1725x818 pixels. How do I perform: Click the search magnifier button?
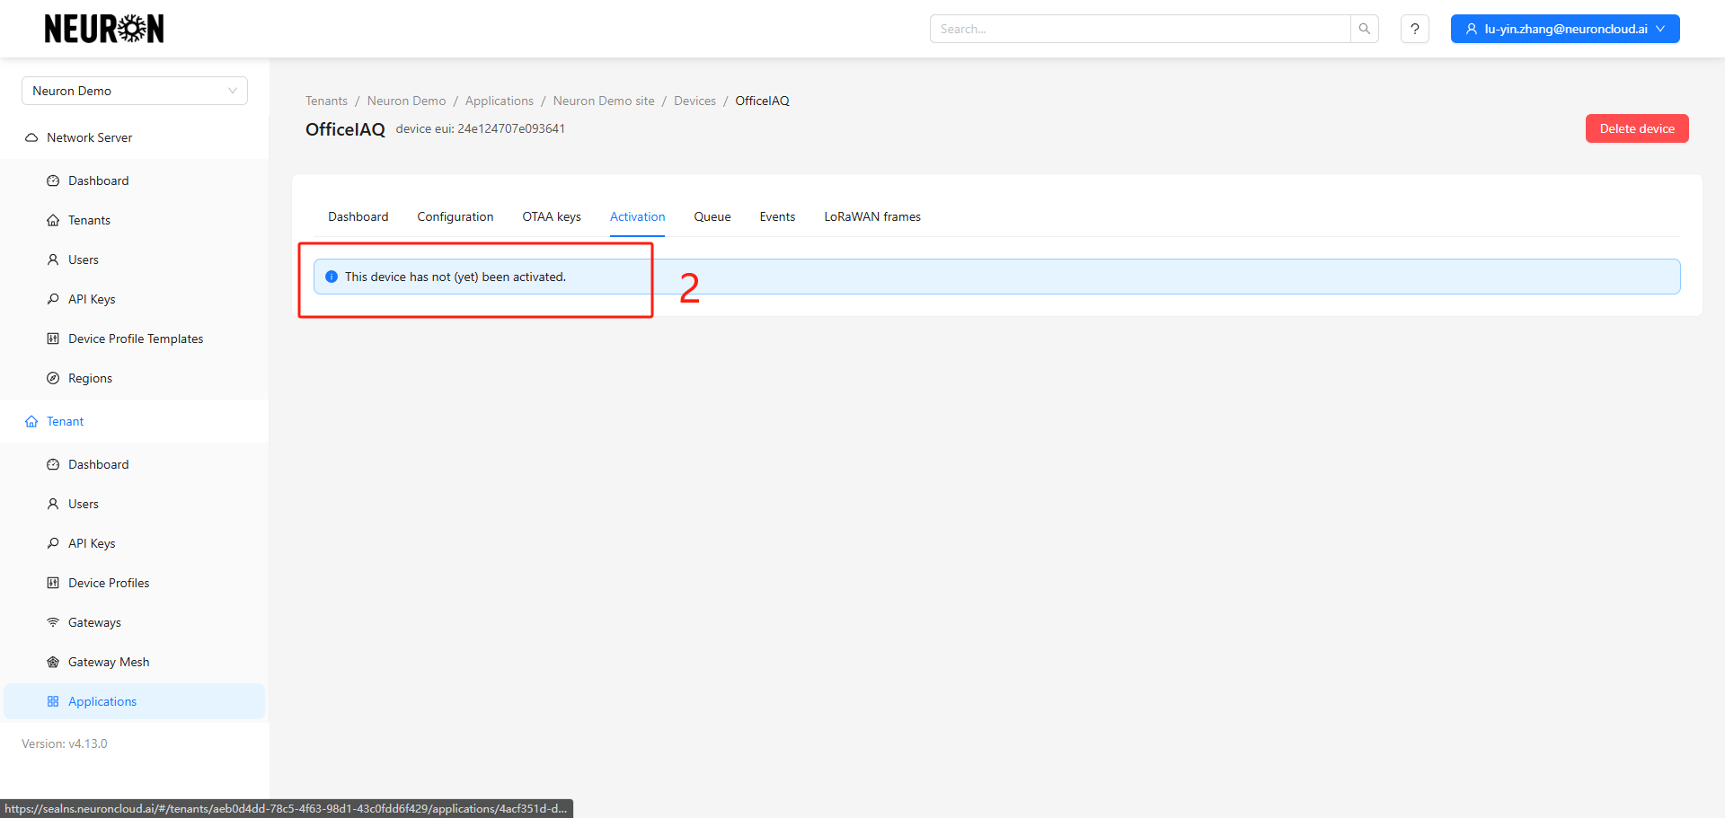coord(1365,29)
